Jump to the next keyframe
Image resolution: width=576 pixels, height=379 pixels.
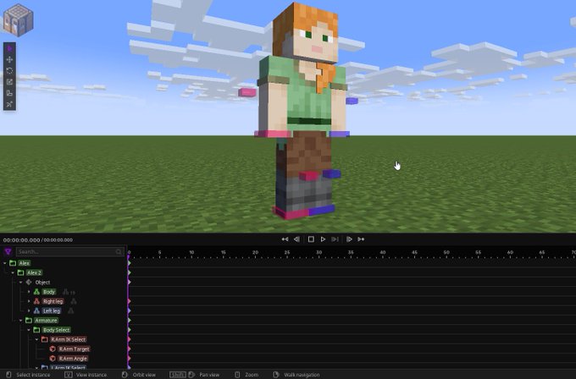(361, 239)
